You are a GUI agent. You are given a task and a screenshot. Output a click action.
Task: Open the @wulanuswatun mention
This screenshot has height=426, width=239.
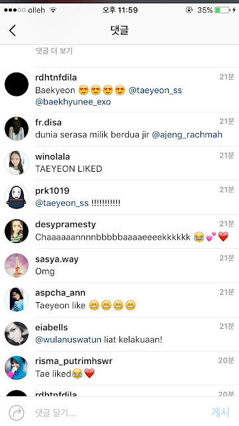(68, 339)
